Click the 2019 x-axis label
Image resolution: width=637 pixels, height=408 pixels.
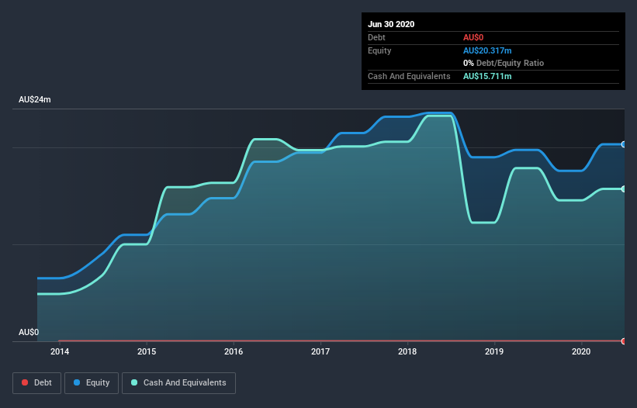494,351
